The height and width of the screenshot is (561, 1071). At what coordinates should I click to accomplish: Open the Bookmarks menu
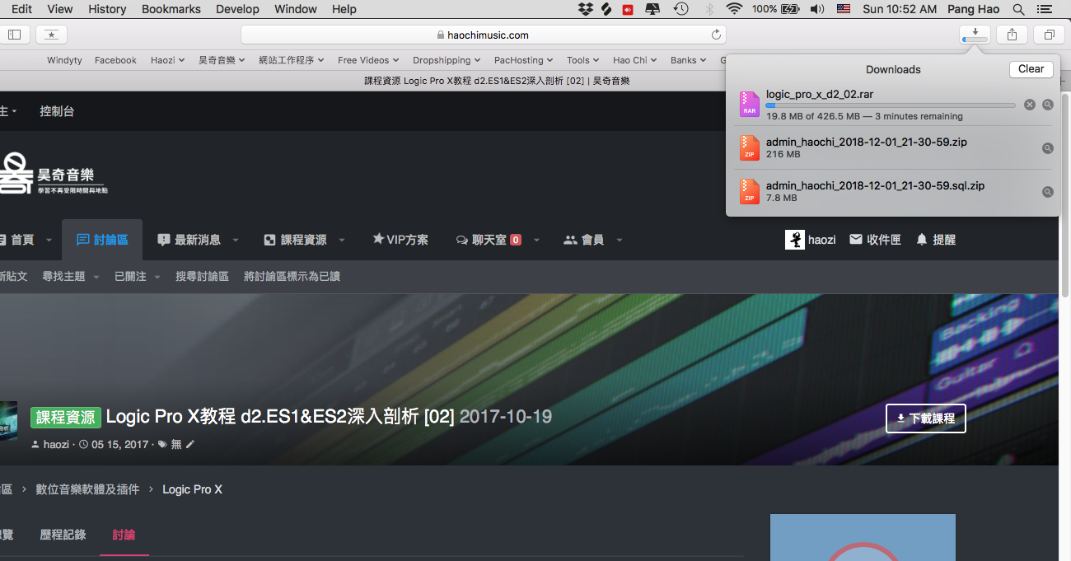171,9
